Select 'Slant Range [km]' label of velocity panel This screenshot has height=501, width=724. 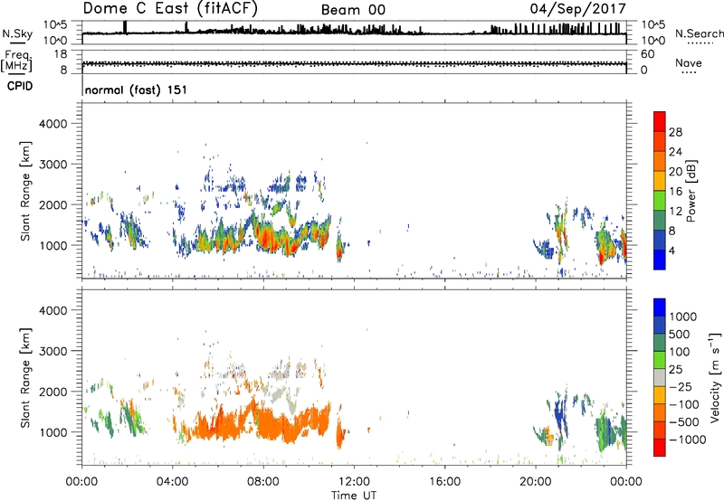point(25,378)
